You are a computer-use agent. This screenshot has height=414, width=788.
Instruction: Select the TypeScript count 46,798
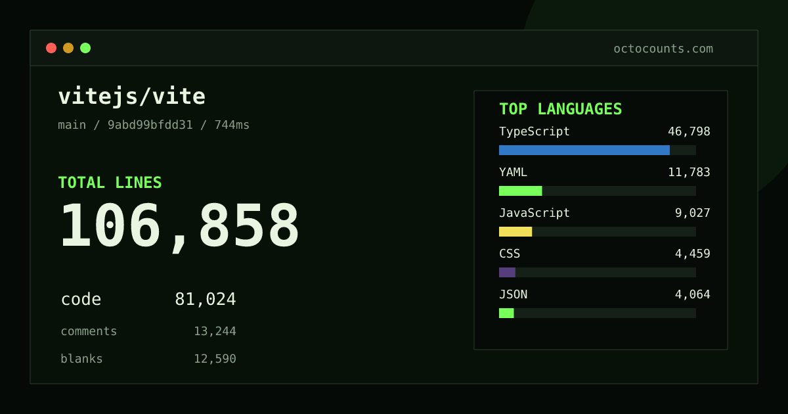(x=689, y=131)
